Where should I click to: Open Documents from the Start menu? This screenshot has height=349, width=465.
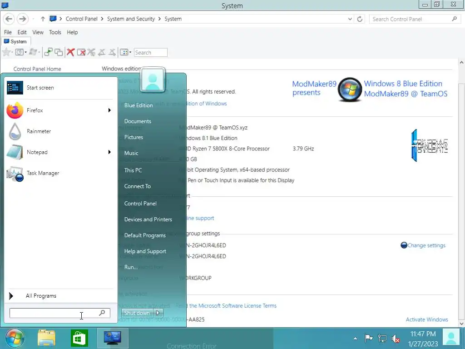pyautogui.click(x=138, y=121)
